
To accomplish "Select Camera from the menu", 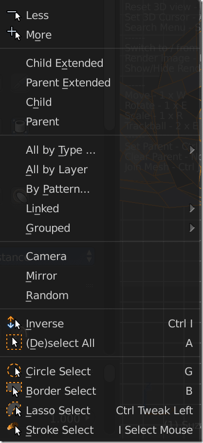I will (x=46, y=257).
